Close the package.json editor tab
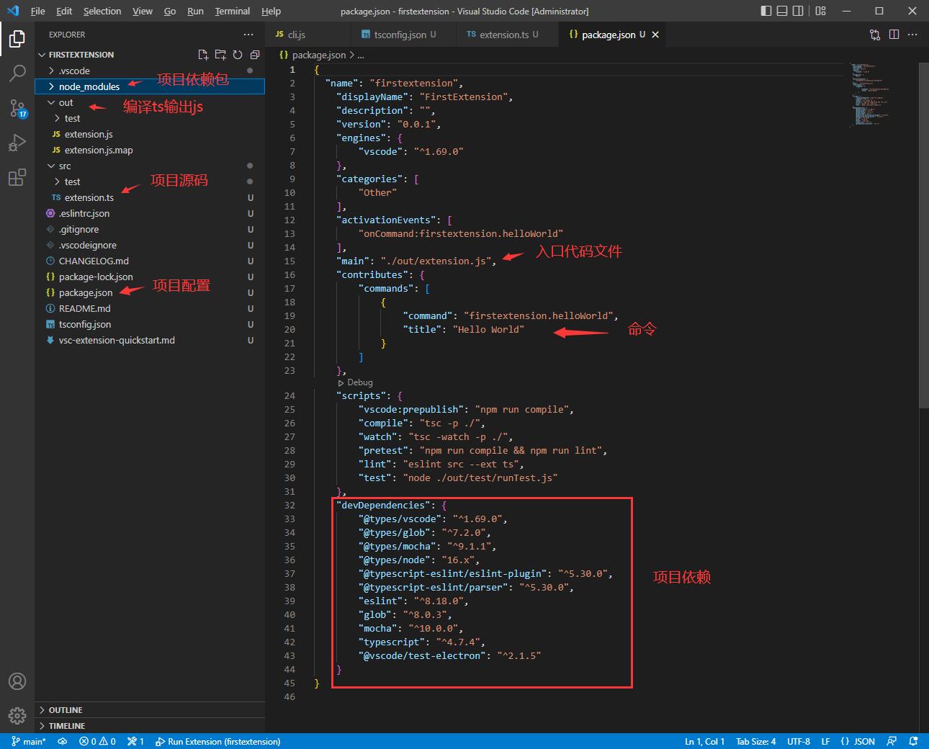The width and height of the screenshot is (929, 749). [x=655, y=35]
